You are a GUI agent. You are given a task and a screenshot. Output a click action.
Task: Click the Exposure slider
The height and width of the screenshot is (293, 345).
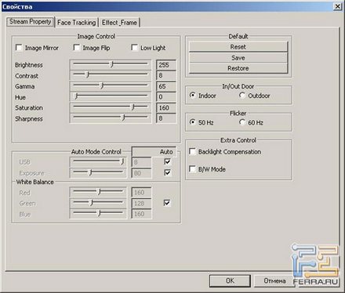tap(98, 172)
